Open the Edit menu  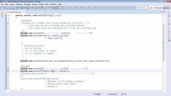pos(6,4)
